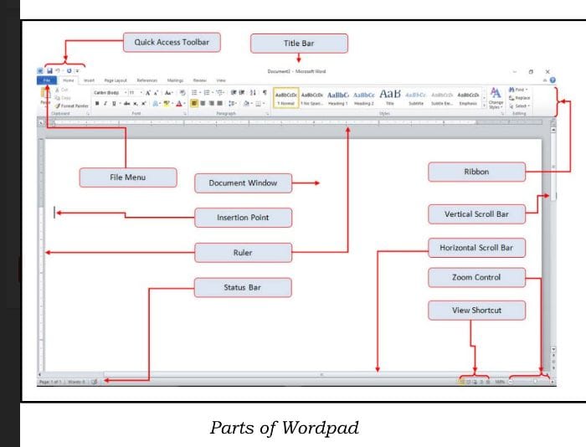Apply the Emphasis style
The height and width of the screenshot is (447, 586).
(468, 98)
